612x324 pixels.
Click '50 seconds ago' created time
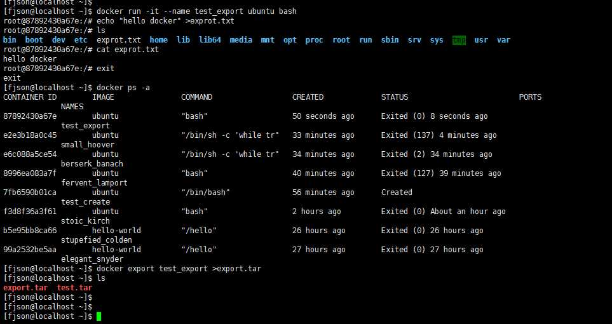323,116
